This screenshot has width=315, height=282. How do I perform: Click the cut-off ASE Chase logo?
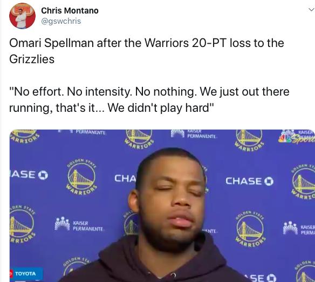[x=29, y=174]
